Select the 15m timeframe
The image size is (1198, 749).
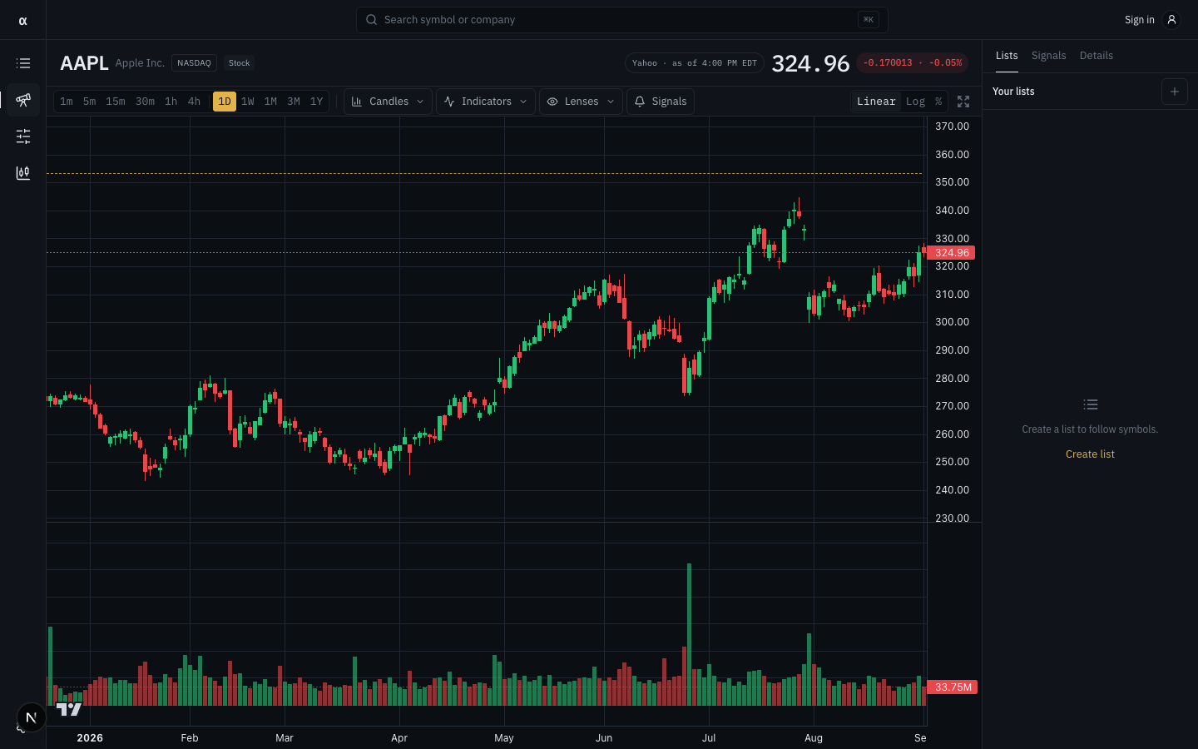(116, 102)
